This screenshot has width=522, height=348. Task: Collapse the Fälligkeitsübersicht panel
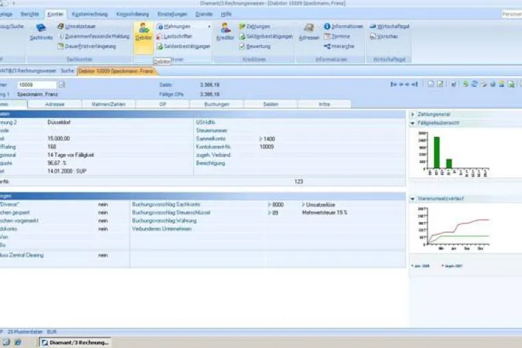[x=413, y=123]
